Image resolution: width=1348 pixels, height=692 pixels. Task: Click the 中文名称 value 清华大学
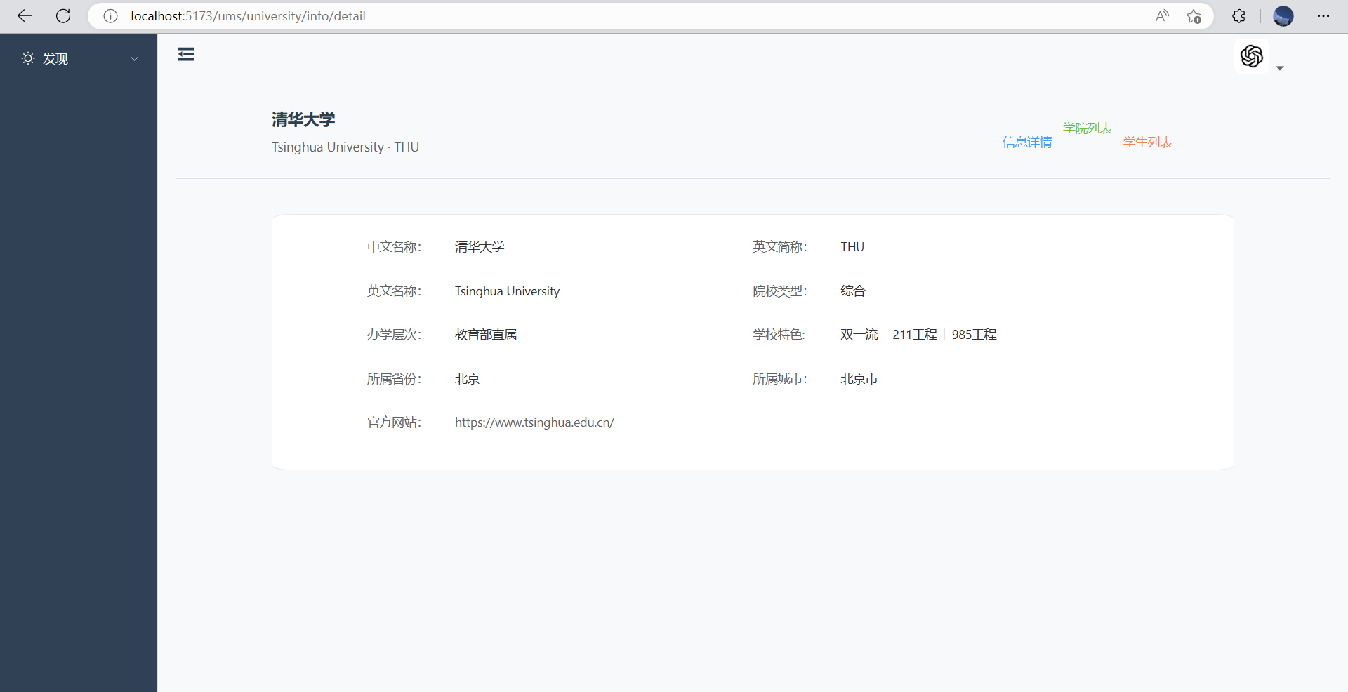point(480,247)
